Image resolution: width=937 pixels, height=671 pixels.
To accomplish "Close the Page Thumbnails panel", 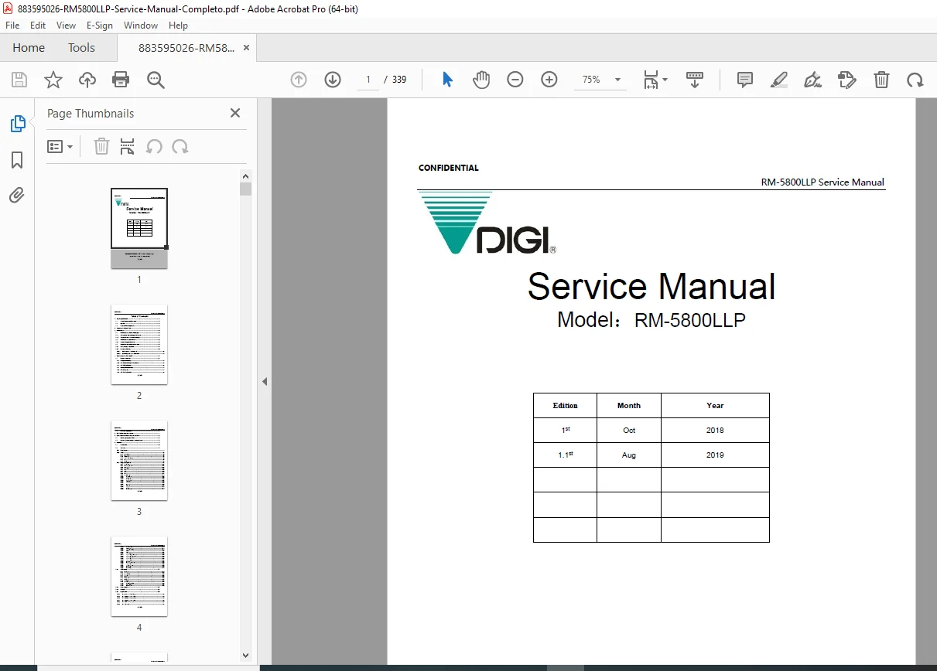I will pos(235,113).
